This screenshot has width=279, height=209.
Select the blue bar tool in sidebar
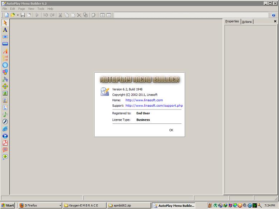5,44
